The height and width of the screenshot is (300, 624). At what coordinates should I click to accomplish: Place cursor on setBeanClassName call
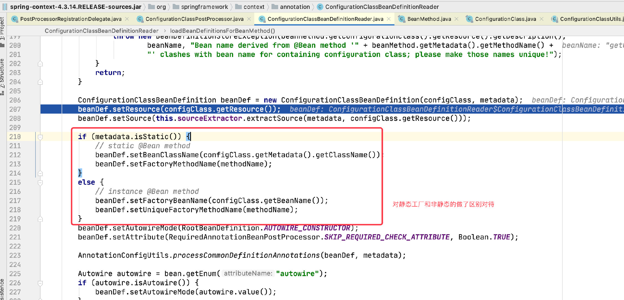tap(164, 155)
